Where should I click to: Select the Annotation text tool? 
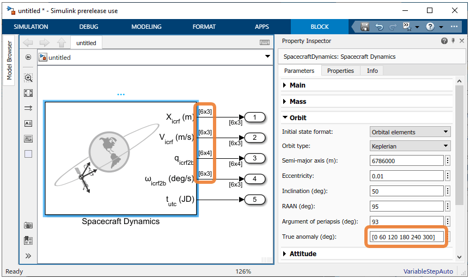(28, 123)
